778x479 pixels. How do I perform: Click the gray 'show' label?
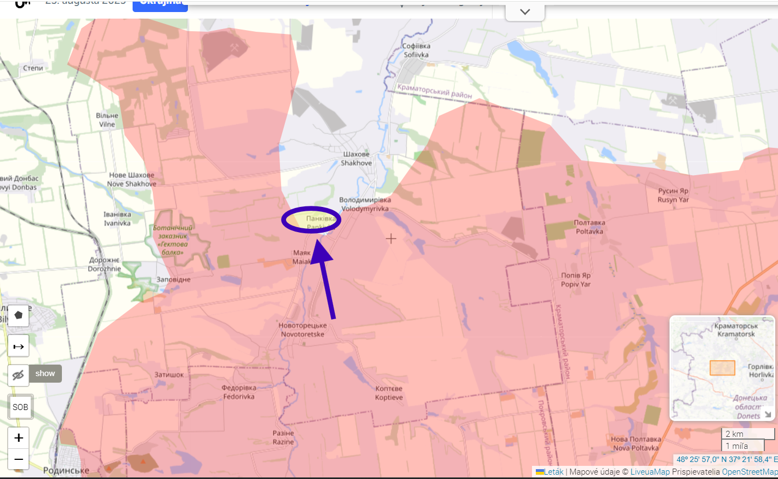pyautogui.click(x=45, y=373)
